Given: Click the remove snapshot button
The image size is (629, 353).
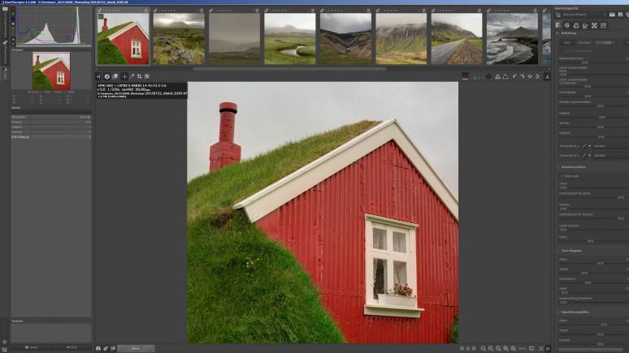Looking at the screenshot, I should point(72,347).
